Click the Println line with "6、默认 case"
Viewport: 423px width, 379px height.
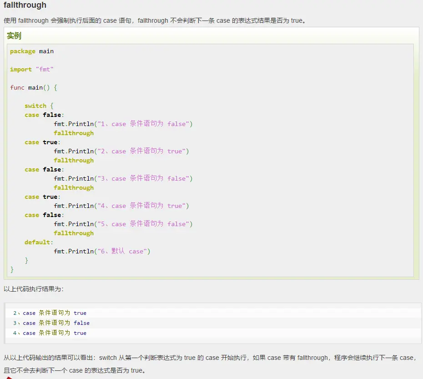click(102, 251)
